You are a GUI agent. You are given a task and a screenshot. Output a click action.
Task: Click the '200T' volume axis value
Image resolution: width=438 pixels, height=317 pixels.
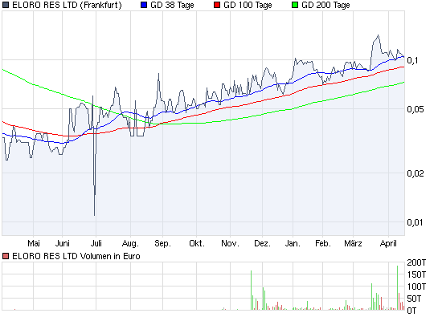pos(416,262)
